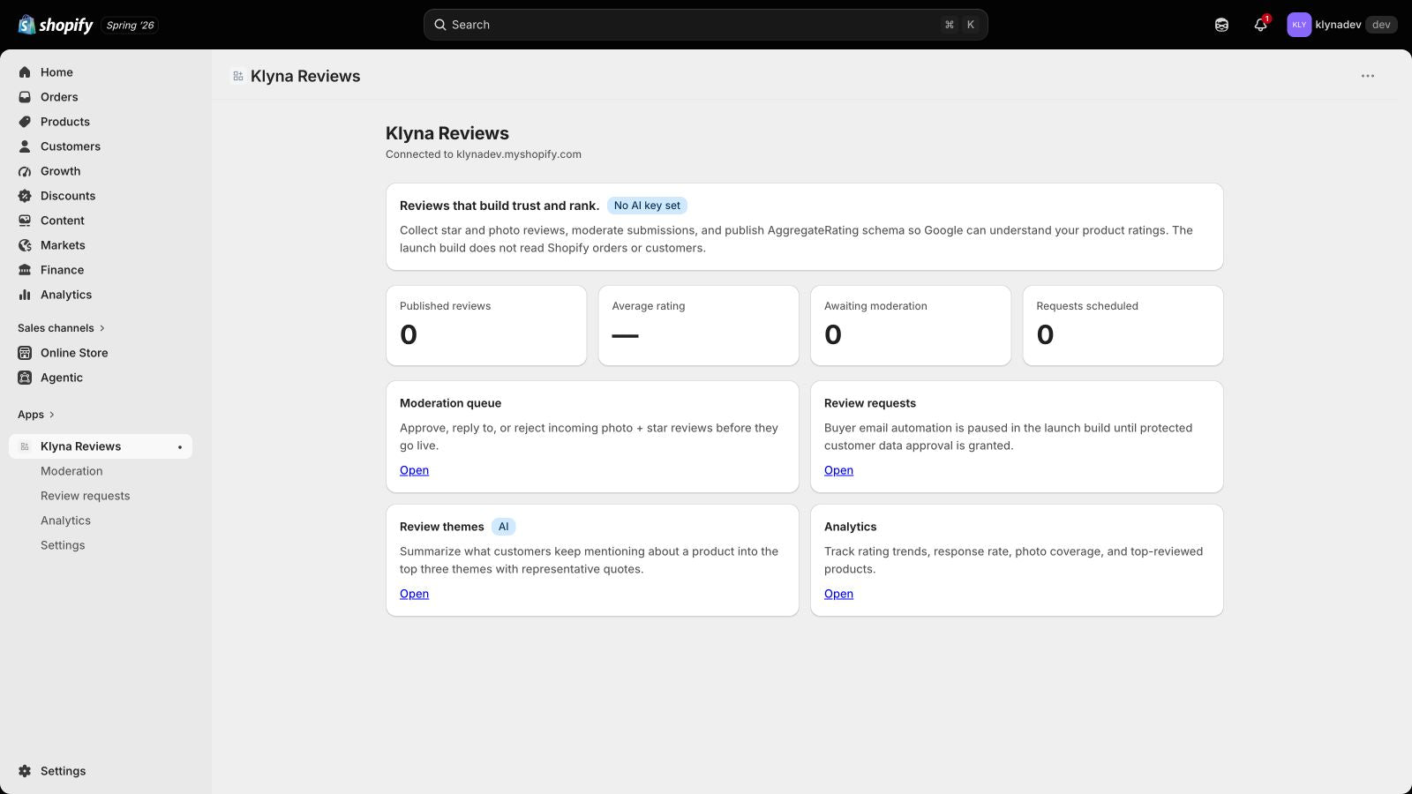Open the notifications bell

pyautogui.click(x=1260, y=25)
